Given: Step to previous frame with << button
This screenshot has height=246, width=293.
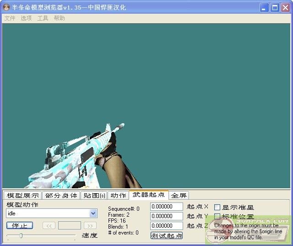Looking at the screenshot, I should point(49,225).
